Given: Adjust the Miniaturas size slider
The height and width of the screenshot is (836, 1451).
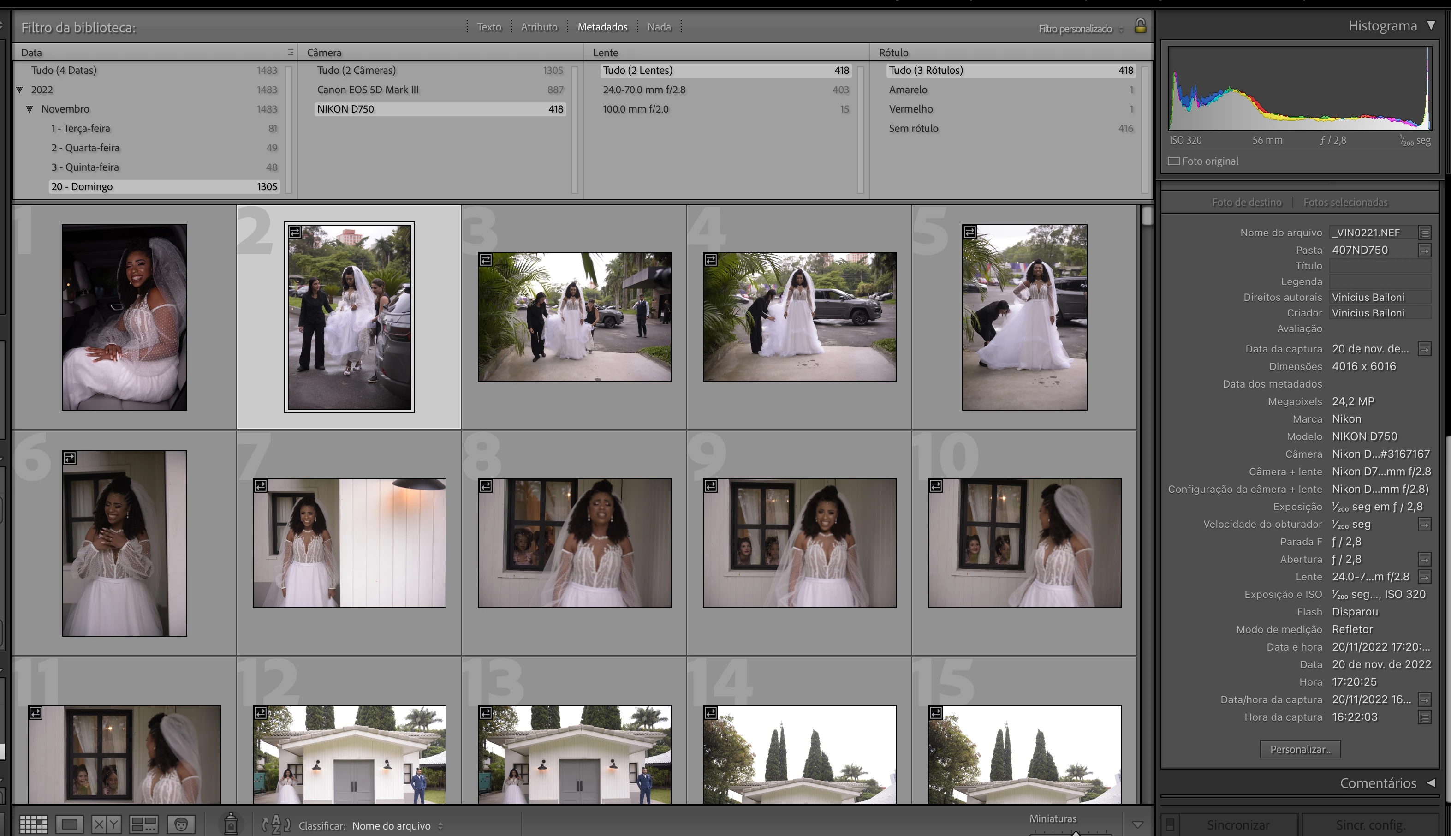Looking at the screenshot, I should 1076,833.
